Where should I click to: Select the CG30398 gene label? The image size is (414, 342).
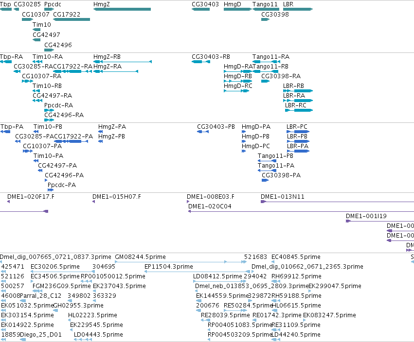pos(275,15)
